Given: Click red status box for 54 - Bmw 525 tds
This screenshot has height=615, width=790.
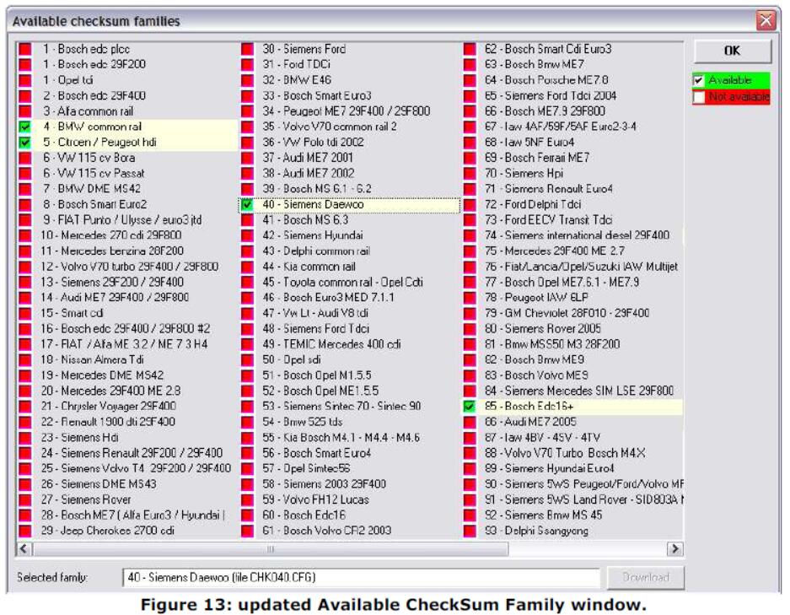Looking at the screenshot, I should 247,422.
